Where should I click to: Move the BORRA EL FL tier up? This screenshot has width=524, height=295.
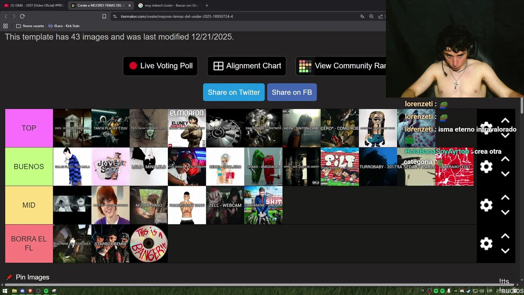pyautogui.click(x=505, y=236)
